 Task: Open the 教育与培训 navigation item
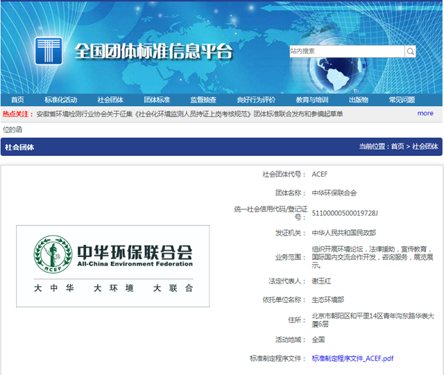pos(311,100)
